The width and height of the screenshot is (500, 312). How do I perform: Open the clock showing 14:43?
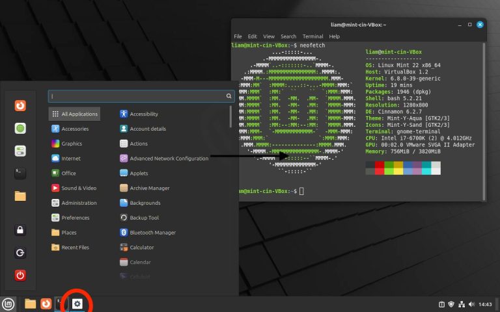click(x=485, y=304)
